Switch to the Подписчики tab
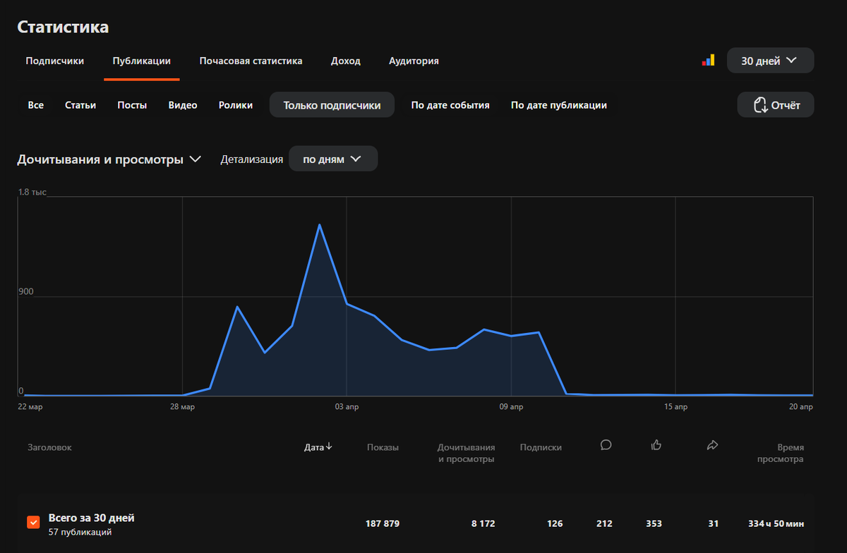847x553 pixels. click(x=55, y=61)
